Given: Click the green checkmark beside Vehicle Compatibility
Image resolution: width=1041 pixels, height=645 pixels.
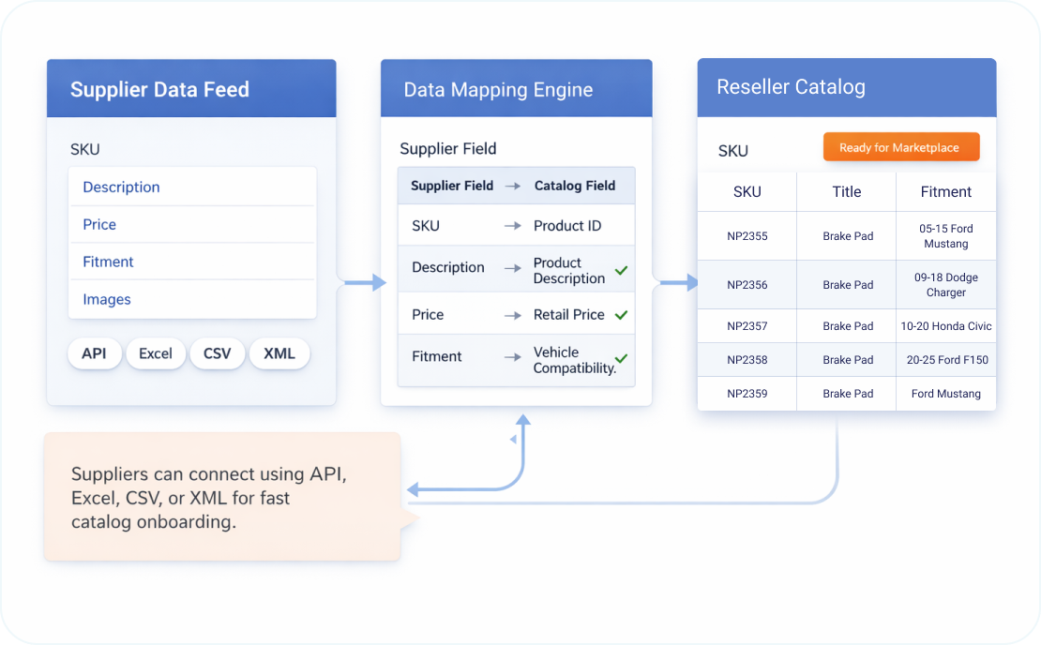Looking at the screenshot, I should coord(621,358).
